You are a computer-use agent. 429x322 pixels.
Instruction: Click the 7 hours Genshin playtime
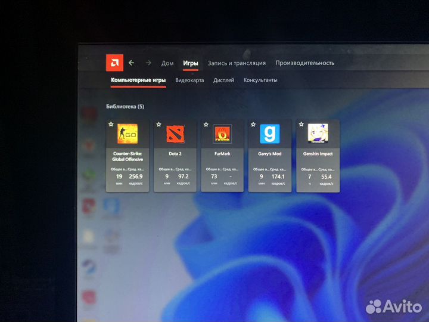tap(309, 177)
